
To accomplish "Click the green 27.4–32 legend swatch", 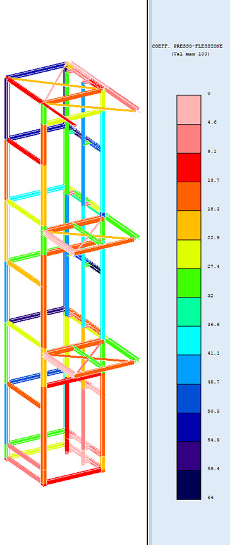I will coord(189,283).
